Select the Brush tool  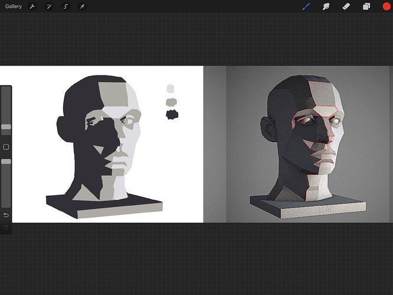click(x=306, y=6)
